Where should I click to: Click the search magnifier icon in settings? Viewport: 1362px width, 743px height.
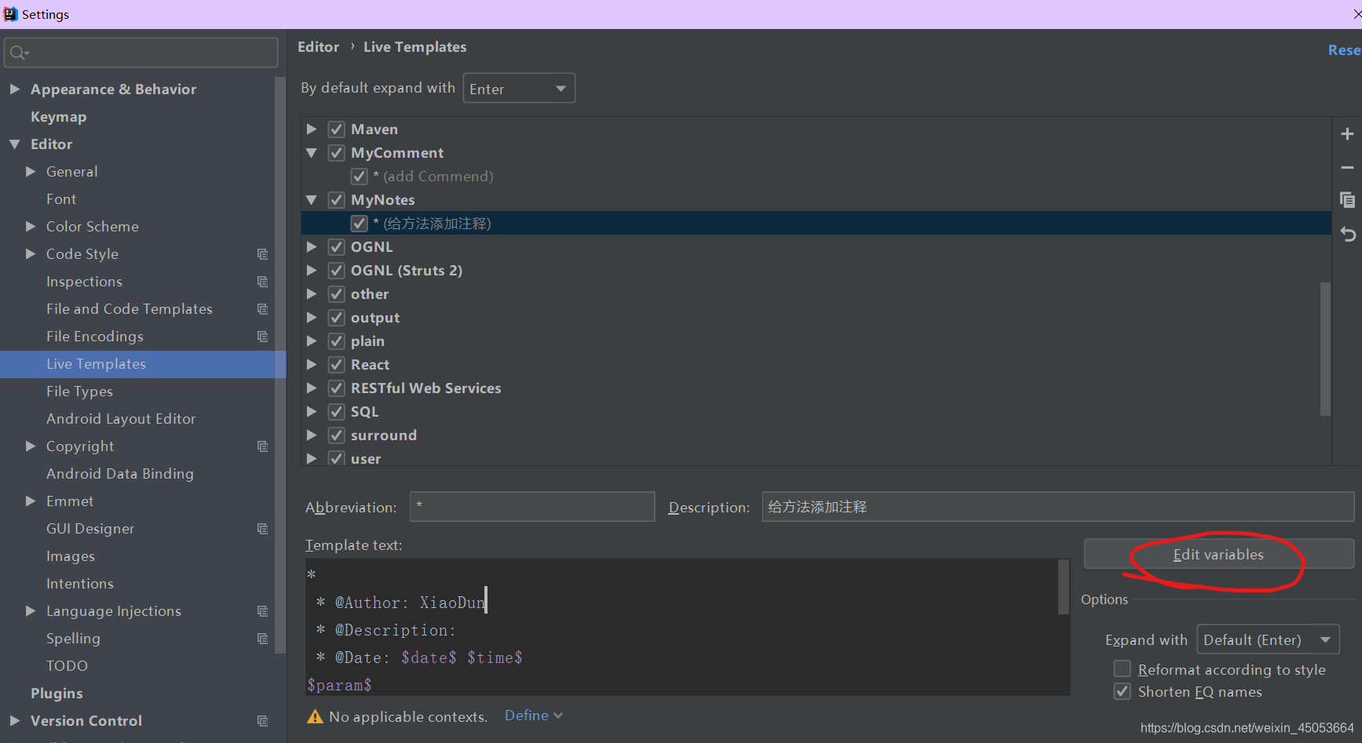[19, 53]
